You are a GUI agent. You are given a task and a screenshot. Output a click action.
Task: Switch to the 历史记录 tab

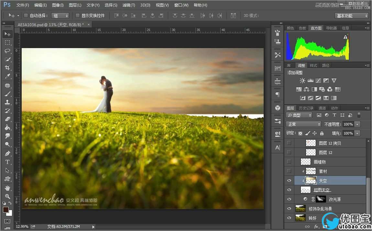(306, 108)
